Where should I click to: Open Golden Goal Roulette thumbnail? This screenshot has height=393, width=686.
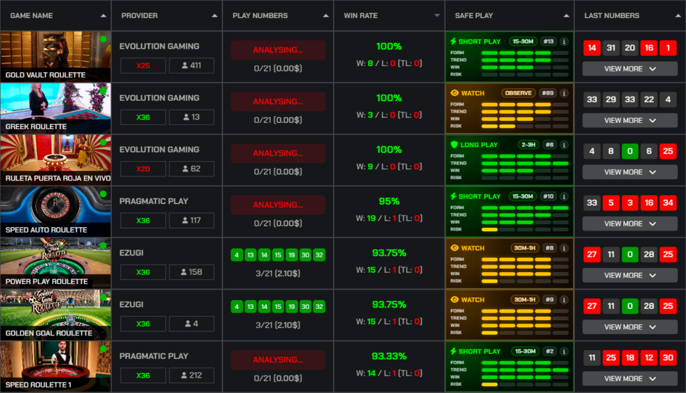pyautogui.click(x=56, y=315)
